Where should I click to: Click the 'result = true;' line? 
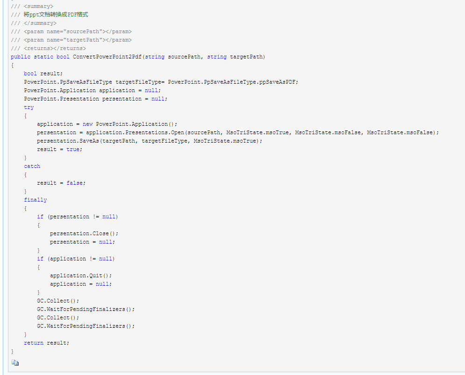(x=60, y=149)
